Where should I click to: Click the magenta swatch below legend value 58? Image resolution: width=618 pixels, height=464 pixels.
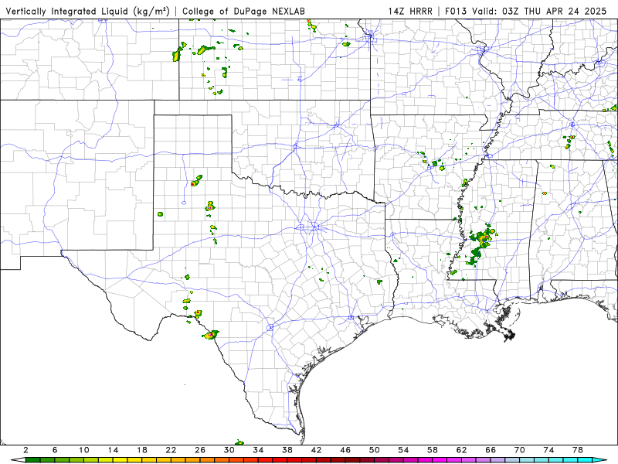point(440,460)
